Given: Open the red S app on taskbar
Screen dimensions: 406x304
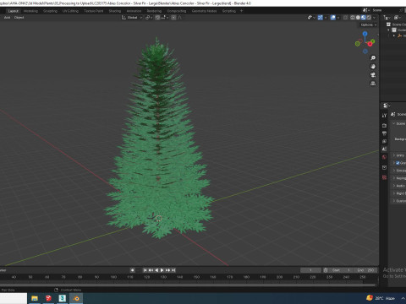Looking at the screenshot, I should [48, 298].
